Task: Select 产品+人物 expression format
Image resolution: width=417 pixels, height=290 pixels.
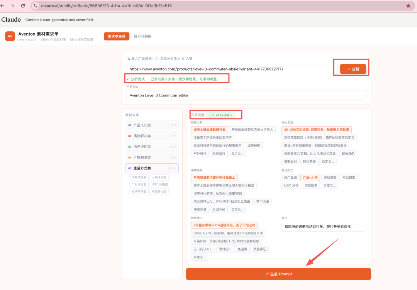Action: (x=310, y=178)
